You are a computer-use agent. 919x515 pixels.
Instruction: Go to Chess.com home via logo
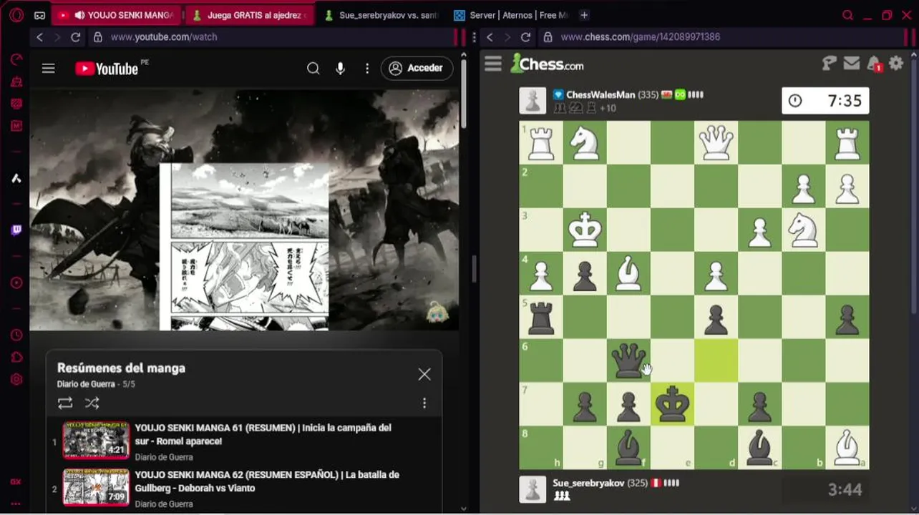coord(547,64)
